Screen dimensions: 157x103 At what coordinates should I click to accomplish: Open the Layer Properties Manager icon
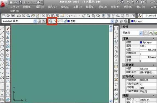pos(51,21)
